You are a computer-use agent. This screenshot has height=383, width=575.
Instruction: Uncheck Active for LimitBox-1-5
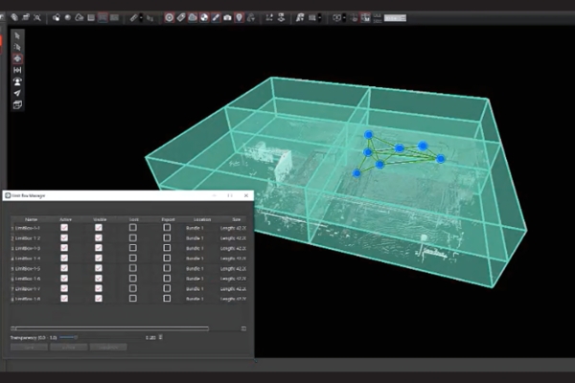tap(64, 268)
